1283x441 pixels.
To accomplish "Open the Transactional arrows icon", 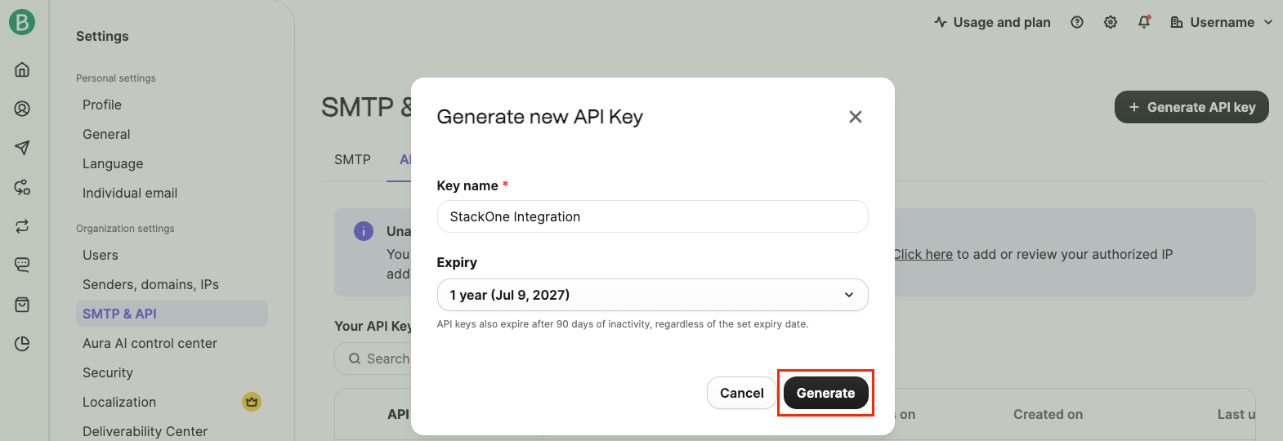I will [22, 226].
